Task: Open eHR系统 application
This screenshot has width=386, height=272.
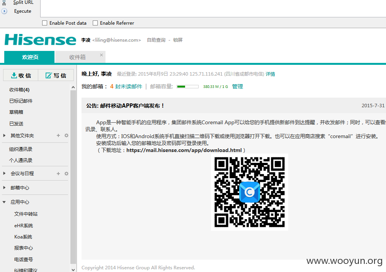Action: tap(24, 226)
